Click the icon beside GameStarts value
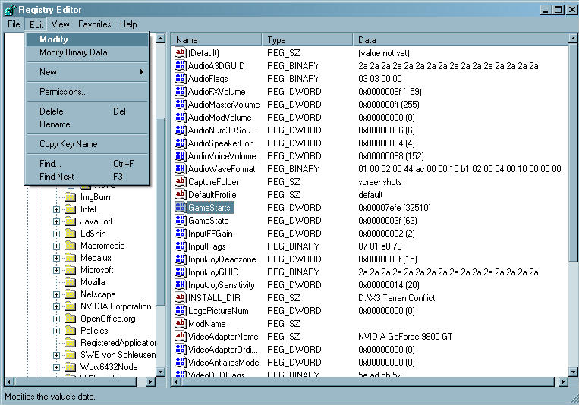The width and height of the screenshot is (579, 405). coord(180,208)
